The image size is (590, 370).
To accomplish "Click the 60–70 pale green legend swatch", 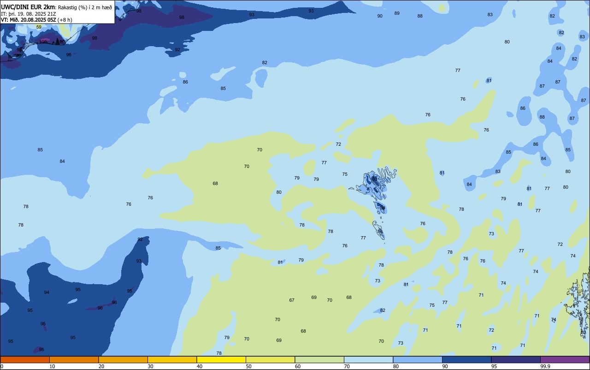I will [319, 359].
